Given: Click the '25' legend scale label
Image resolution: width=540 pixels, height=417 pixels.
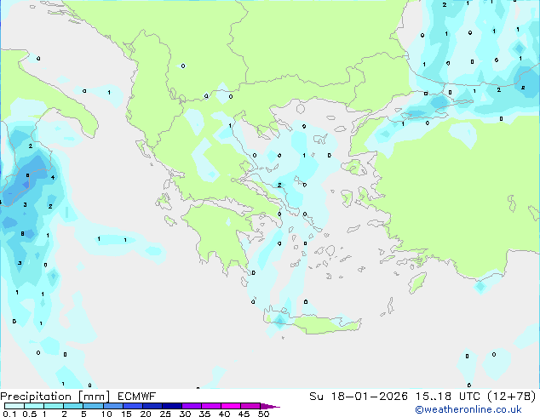Looking at the screenshot, I should tap(165, 414).
